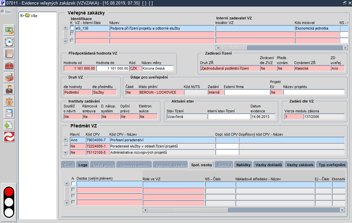Click the red traffic light indicator

click(9, 192)
